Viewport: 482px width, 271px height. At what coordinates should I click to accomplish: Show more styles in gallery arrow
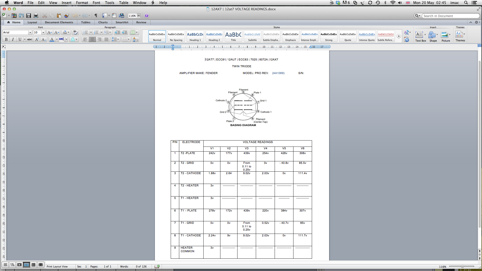pos(399,36)
